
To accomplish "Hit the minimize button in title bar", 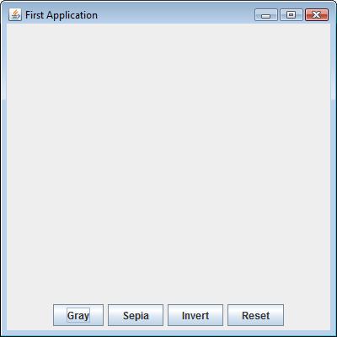I will pos(266,15).
